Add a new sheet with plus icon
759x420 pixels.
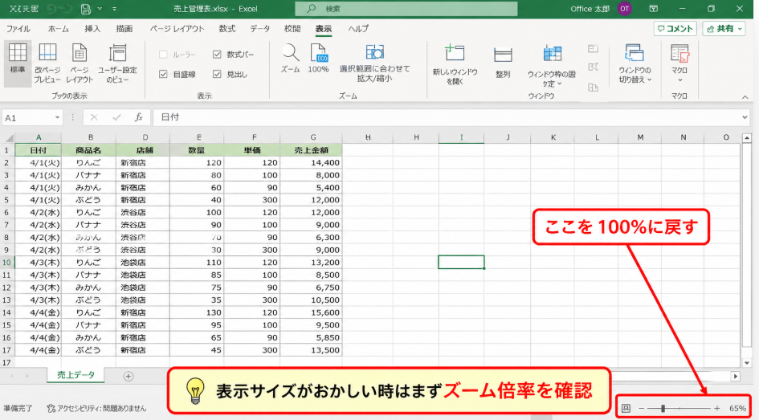(129, 376)
